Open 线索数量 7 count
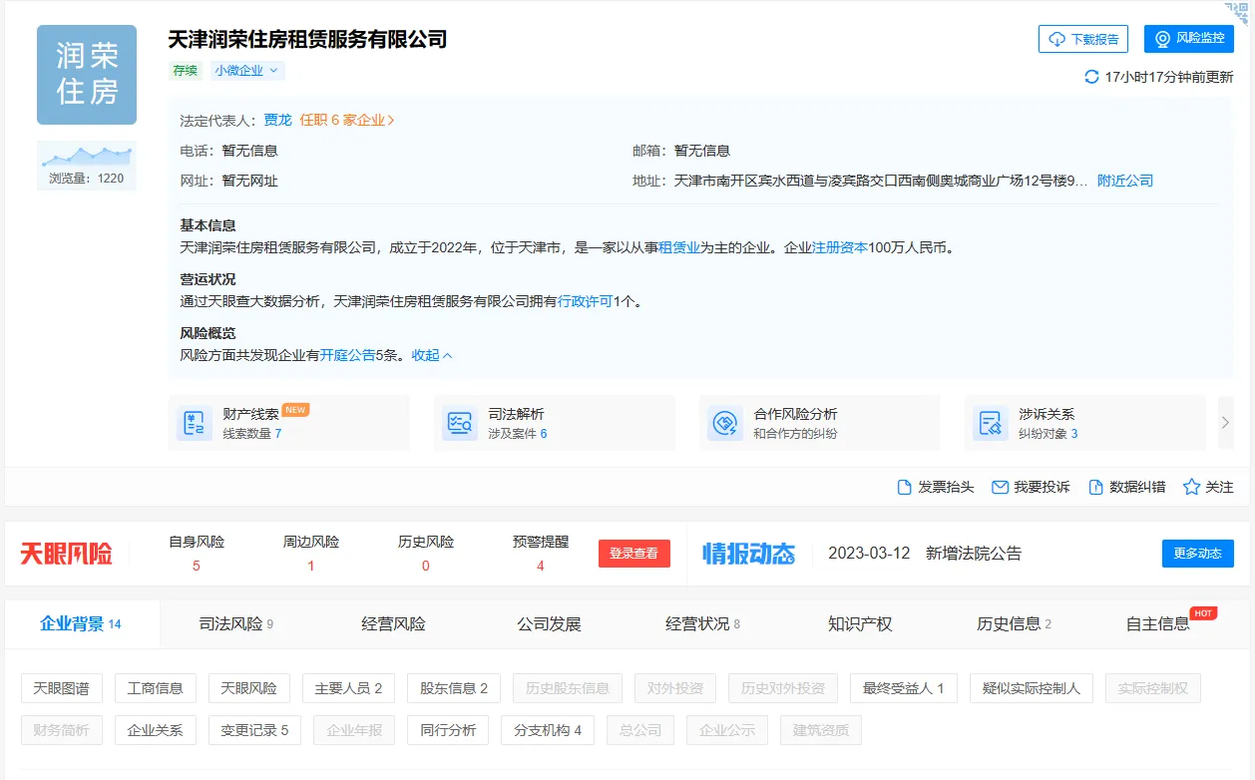This screenshot has width=1255, height=780. tap(251, 434)
